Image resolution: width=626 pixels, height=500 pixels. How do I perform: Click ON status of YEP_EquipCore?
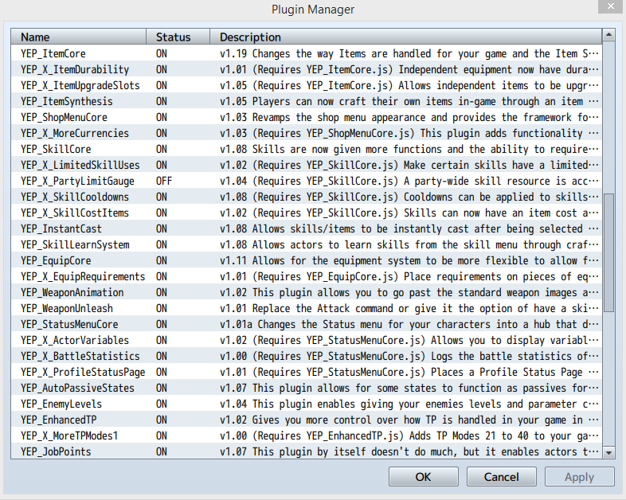tap(162, 261)
